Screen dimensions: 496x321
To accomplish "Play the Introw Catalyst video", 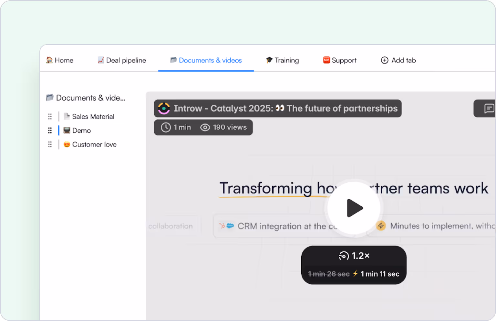I will click(x=354, y=208).
